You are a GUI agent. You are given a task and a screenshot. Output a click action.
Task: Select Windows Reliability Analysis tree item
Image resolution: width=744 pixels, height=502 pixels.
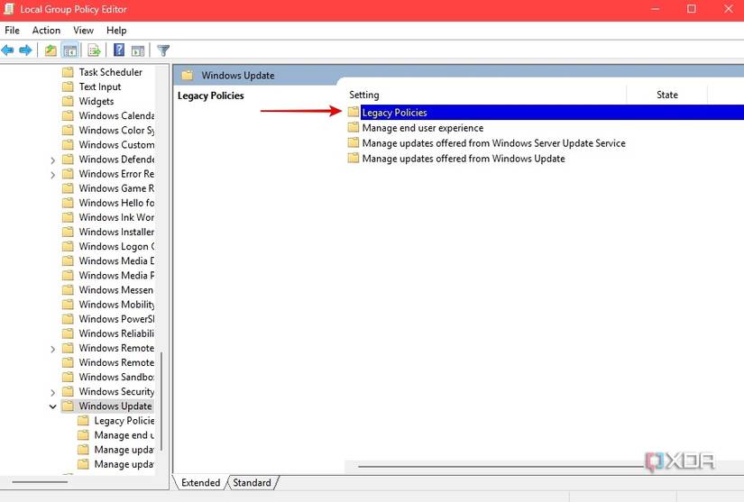click(x=116, y=333)
